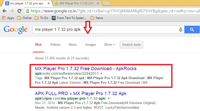Click the browser address bar URL

tap(115, 11)
